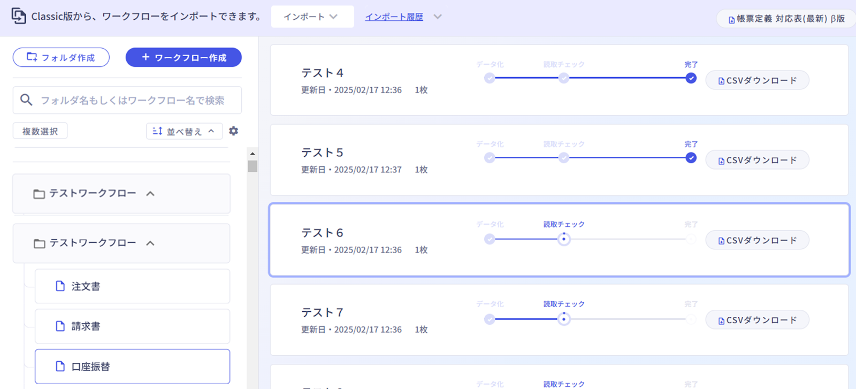This screenshot has width=856, height=389.
Task: Click the sidebar scrollbar up arrow
Action: pos(253,154)
